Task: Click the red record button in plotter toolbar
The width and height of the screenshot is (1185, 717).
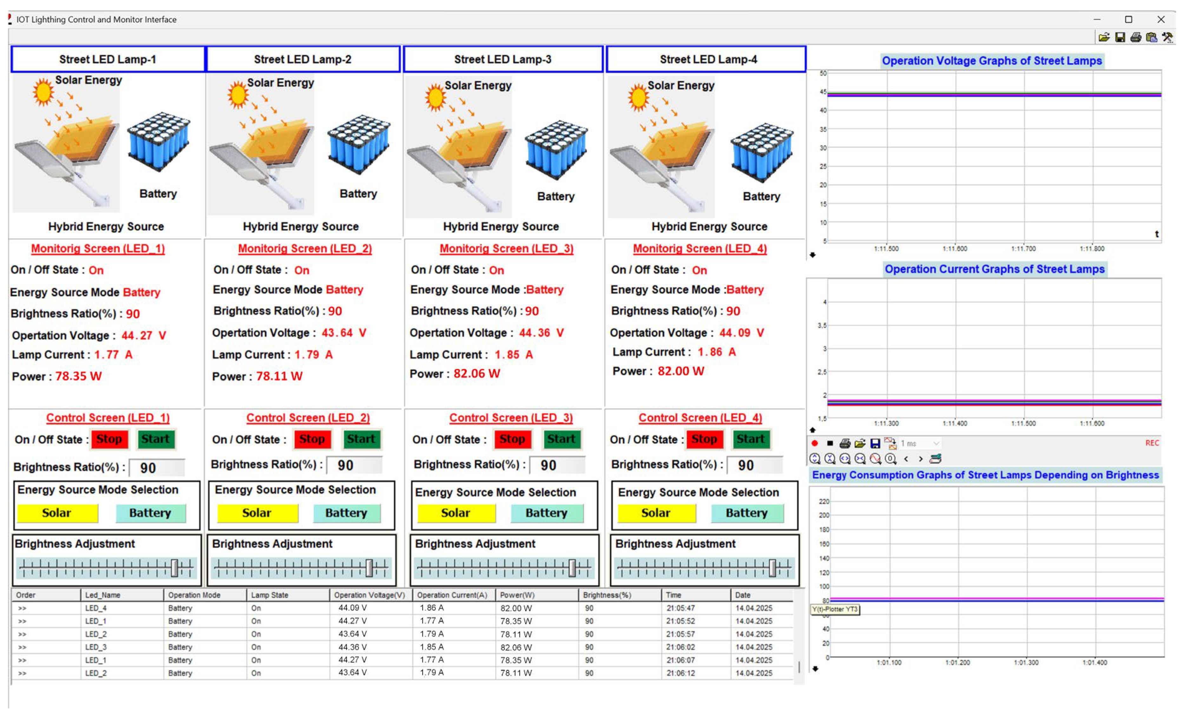Action: point(815,443)
